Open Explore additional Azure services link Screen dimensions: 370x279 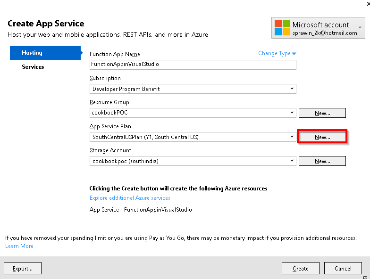130,198
